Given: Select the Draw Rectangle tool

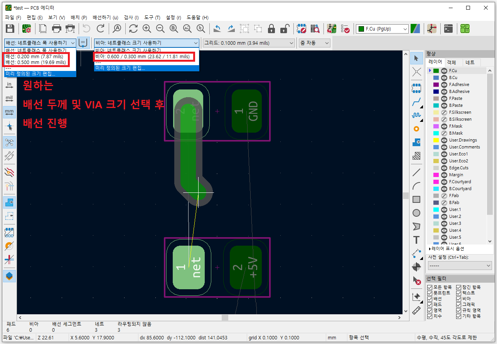Looking at the screenshot, I should tap(416, 199).
